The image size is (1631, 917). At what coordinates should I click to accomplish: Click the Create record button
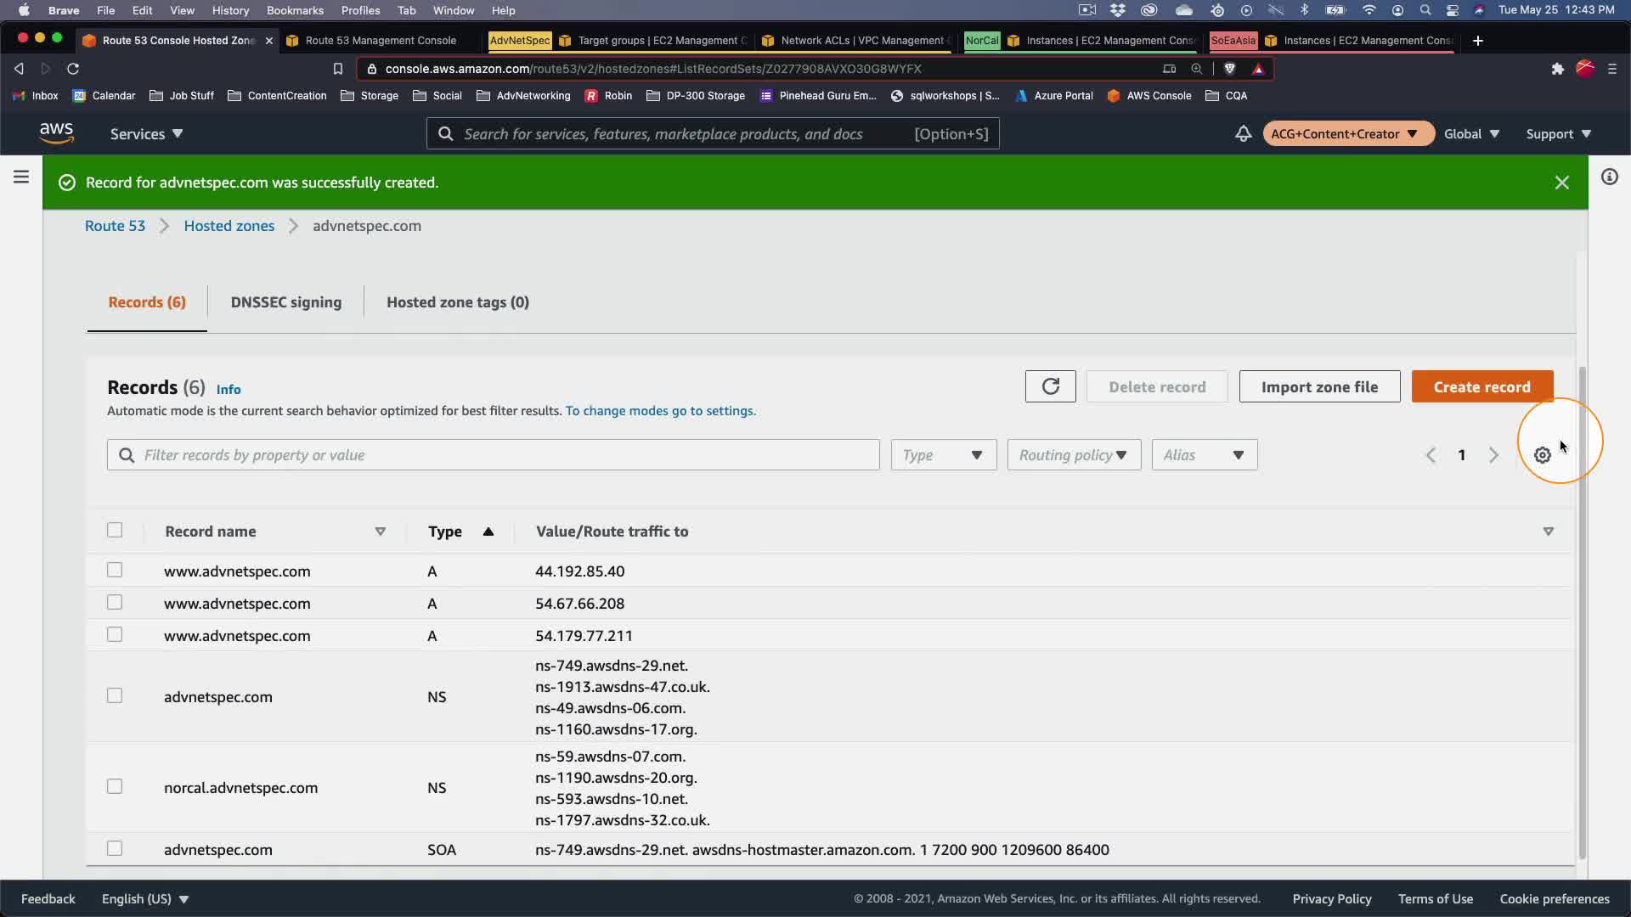pos(1481,387)
